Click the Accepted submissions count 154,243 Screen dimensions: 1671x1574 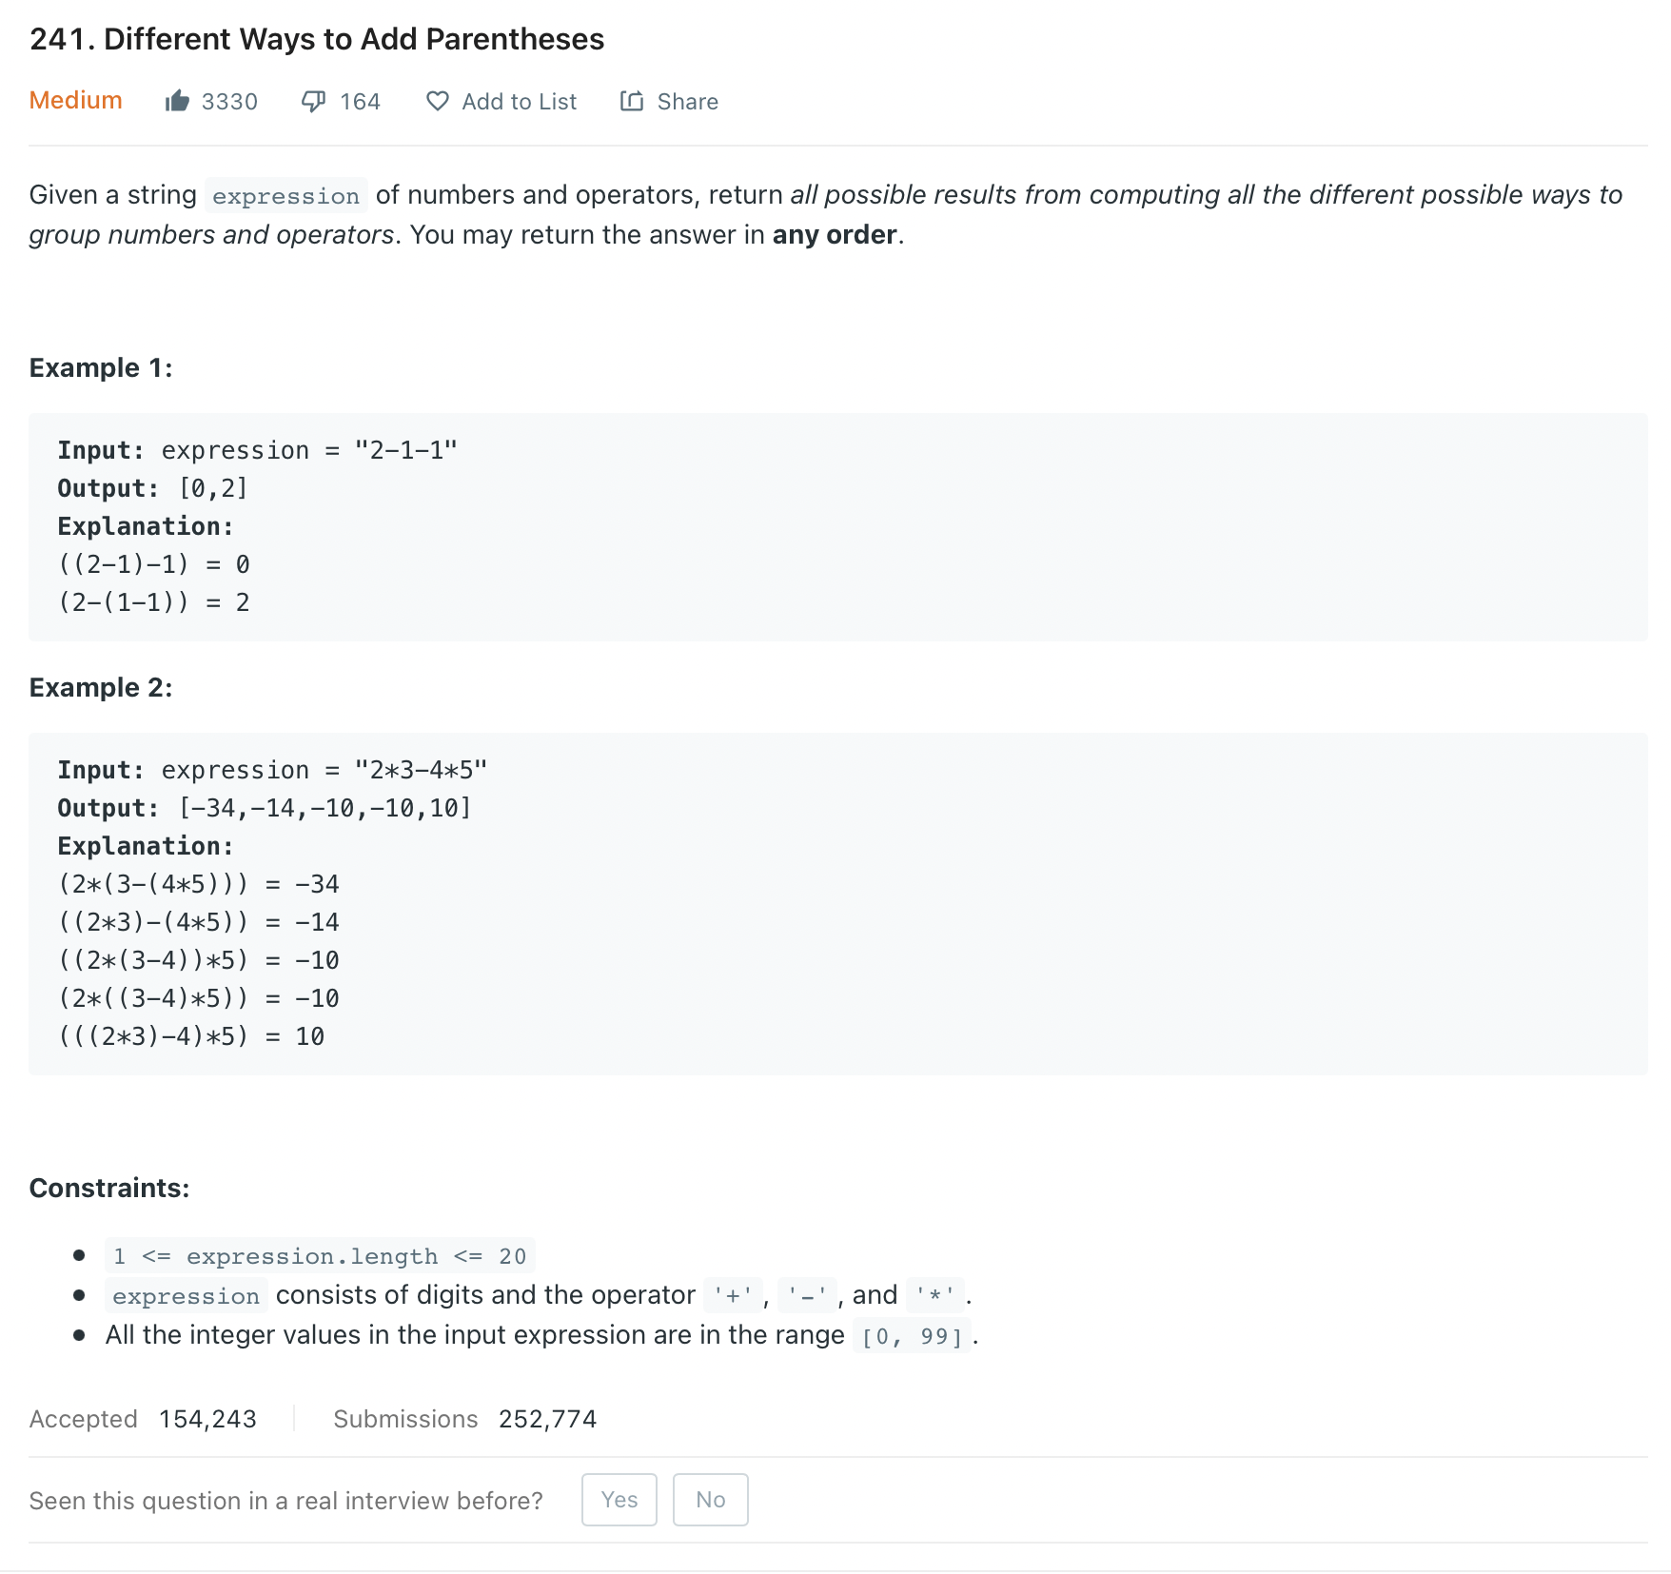(206, 1418)
